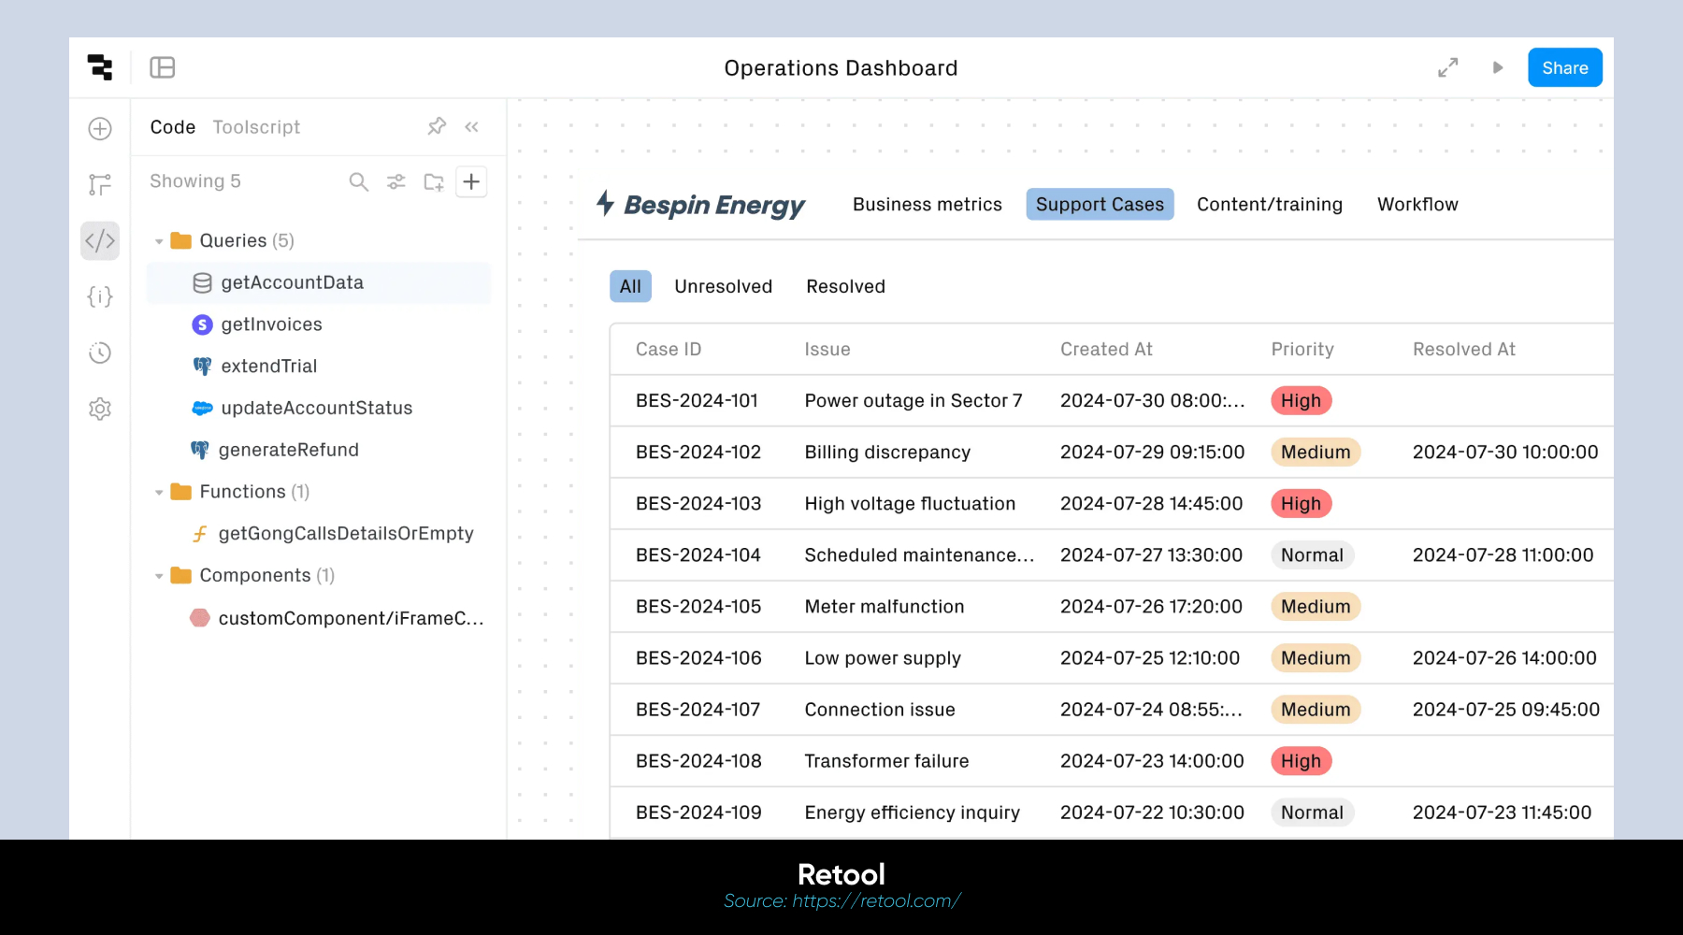Click the custom component hexagon icon
This screenshot has width=1683, height=935.
point(199,617)
